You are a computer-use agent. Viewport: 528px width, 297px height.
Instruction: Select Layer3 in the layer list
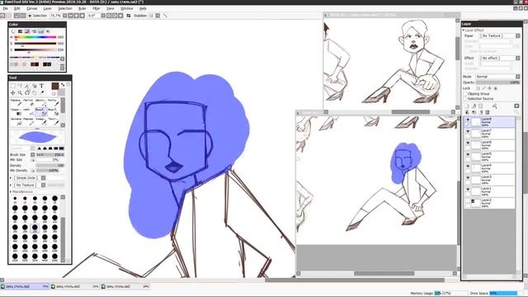click(x=490, y=180)
